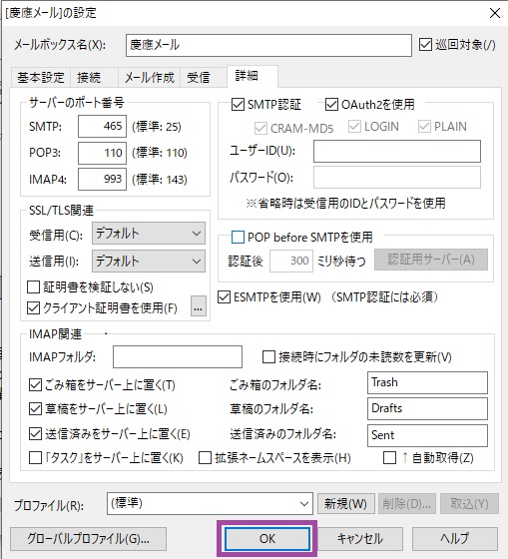The image size is (508, 559).
Task: Click the キャンセル button
Action: [x=360, y=538]
